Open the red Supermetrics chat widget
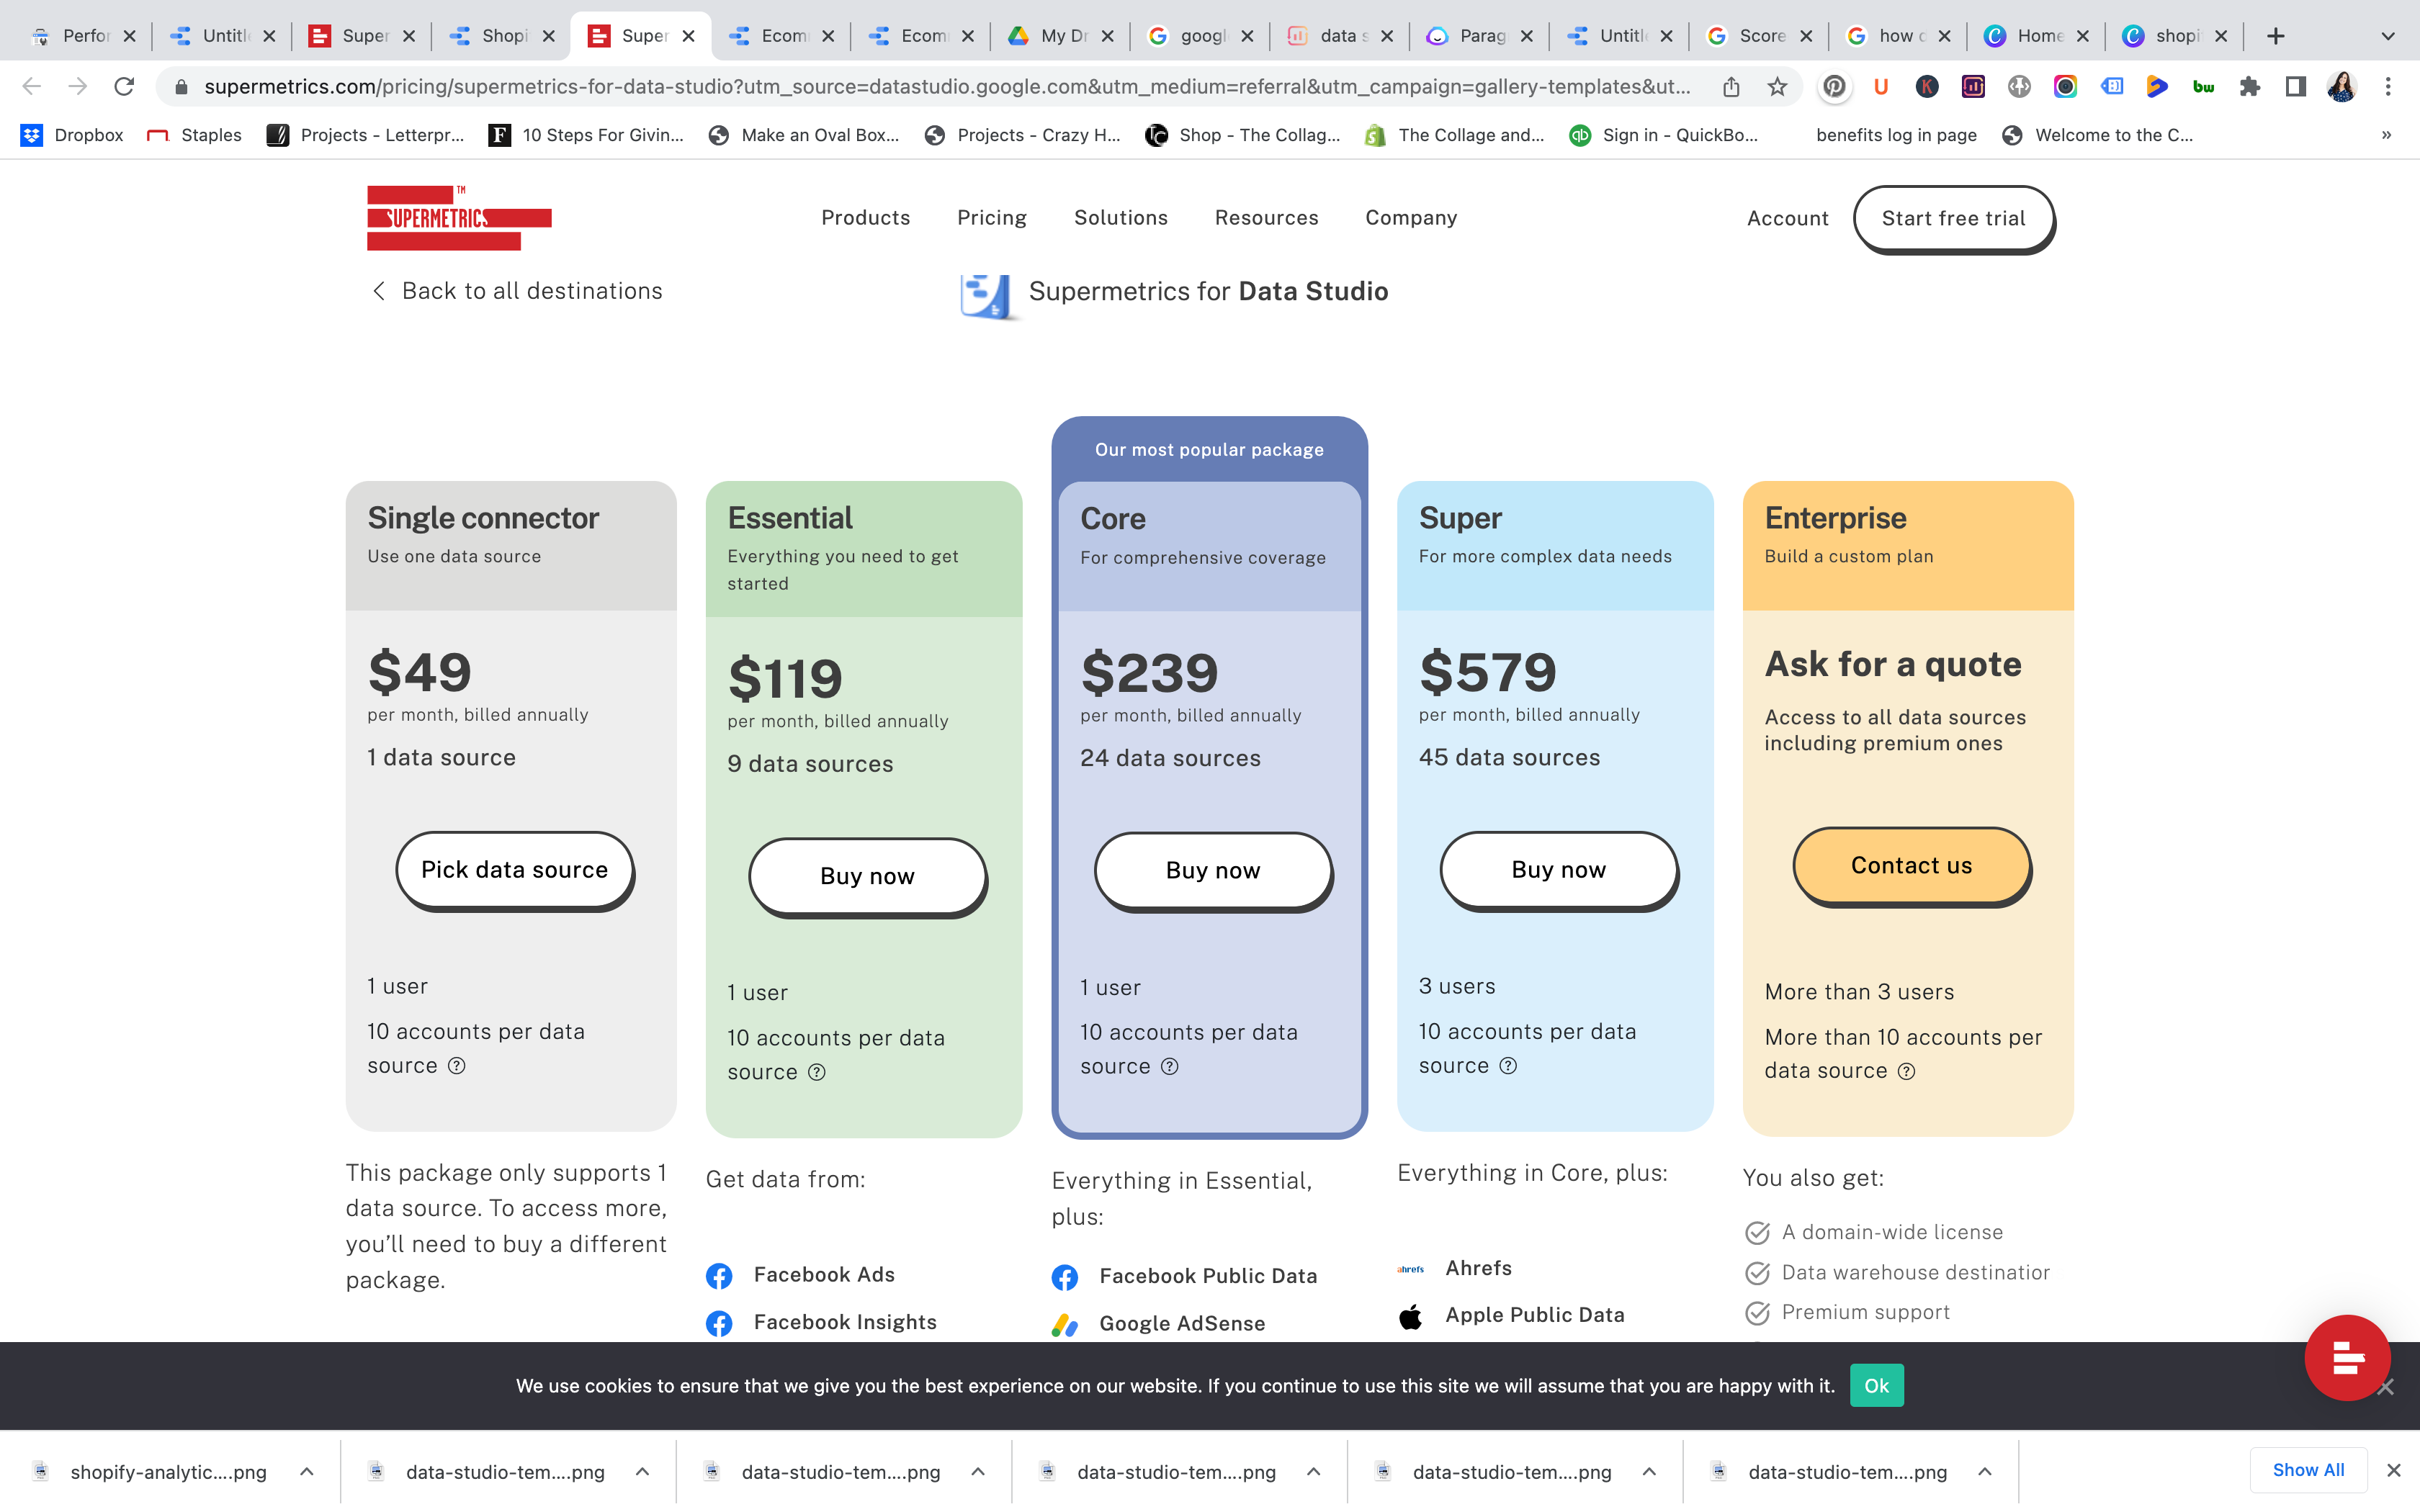Image resolution: width=2420 pixels, height=1512 pixels. click(2347, 1357)
